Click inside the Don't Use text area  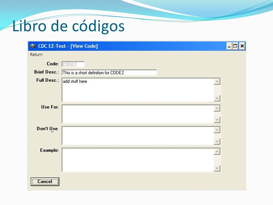point(138,136)
